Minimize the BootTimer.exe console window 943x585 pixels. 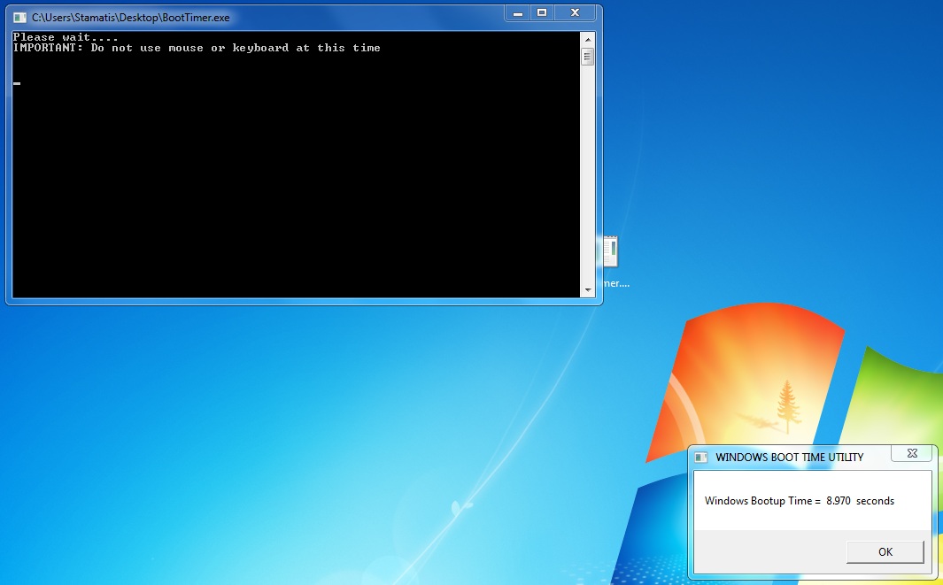pos(517,12)
